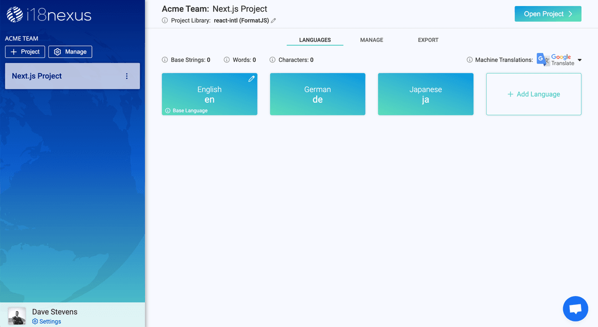Click Dave Stevens' profile picture
This screenshot has width=598, height=327.
pyautogui.click(x=16, y=315)
